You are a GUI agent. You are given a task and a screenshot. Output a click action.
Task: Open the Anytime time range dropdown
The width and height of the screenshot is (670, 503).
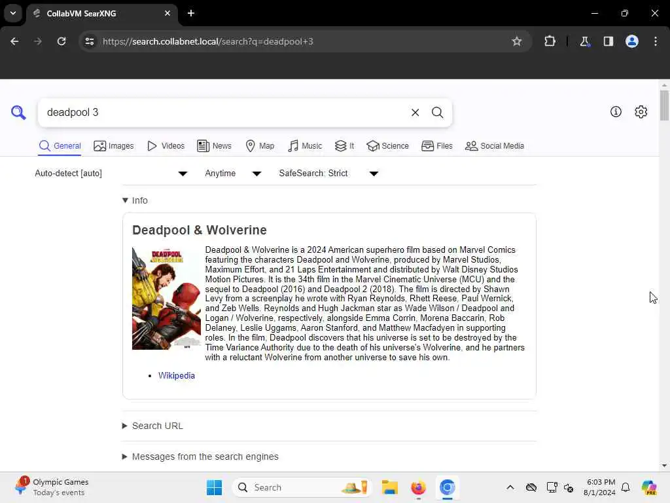(x=234, y=173)
